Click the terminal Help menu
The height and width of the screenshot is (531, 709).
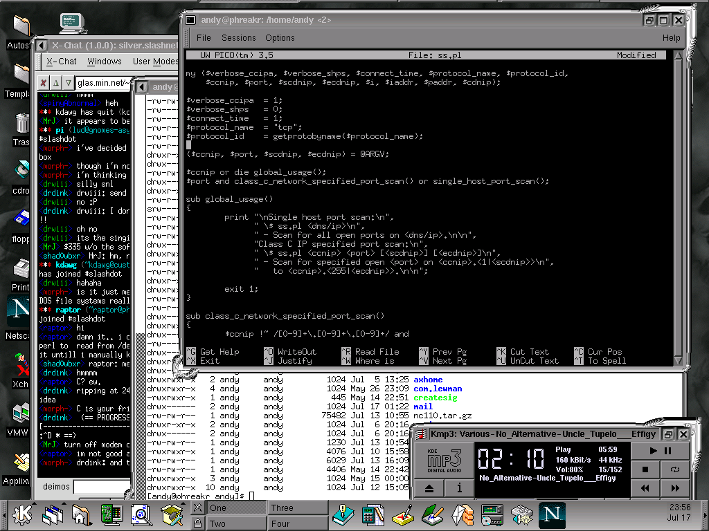(x=671, y=38)
